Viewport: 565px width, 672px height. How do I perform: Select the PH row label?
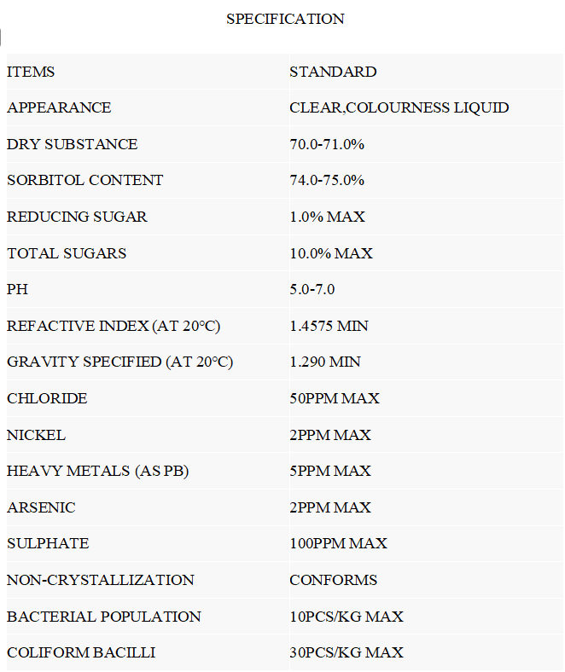pos(18,289)
